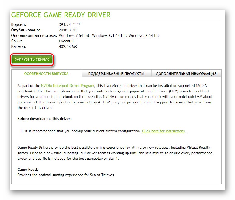Click the version number 391.24
This screenshot has width=235, height=200.
[65, 25]
